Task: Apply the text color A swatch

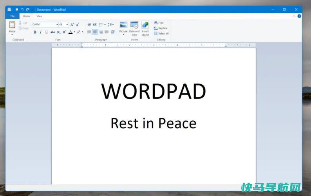Action: coord(71,32)
